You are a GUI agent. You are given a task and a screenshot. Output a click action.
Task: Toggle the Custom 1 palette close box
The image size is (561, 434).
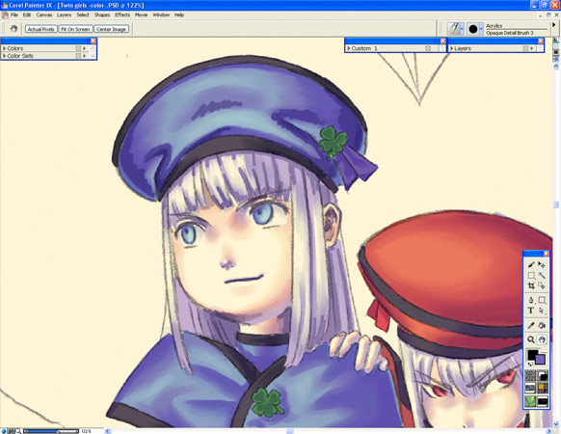coord(428,48)
